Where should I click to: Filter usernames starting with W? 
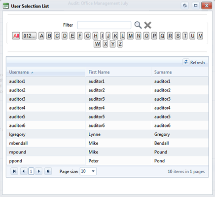click(x=97, y=44)
